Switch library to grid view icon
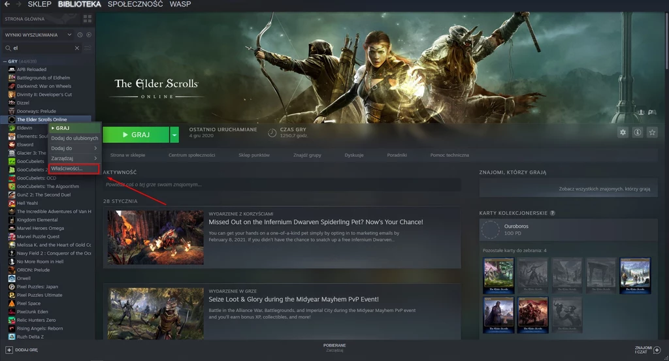The height and width of the screenshot is (361, 669). pyautogui.click(x=88, y=19)
